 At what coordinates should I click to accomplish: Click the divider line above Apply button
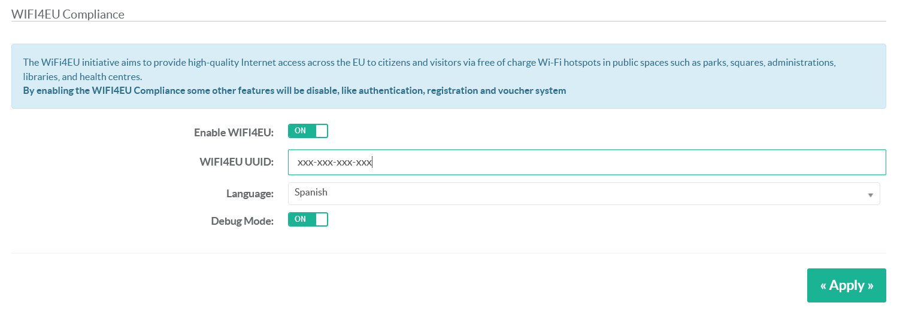(448, 253)
